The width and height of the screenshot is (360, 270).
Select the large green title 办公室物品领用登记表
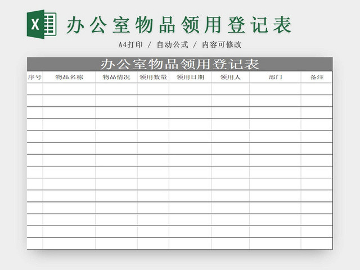point(179,25)
